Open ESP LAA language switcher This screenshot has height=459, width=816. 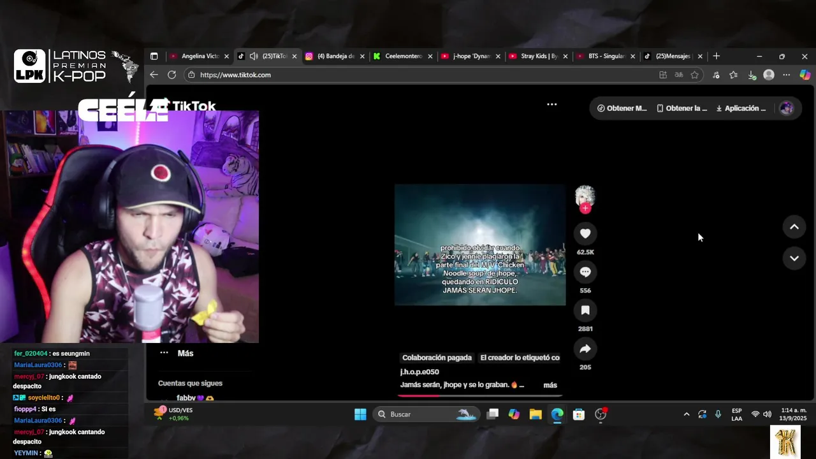tap(736, 414)
